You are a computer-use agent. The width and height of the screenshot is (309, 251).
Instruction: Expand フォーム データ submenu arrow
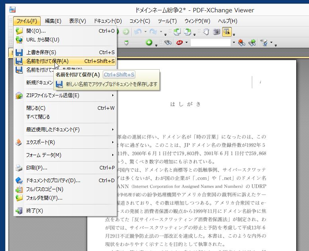(x=113, y=155)
